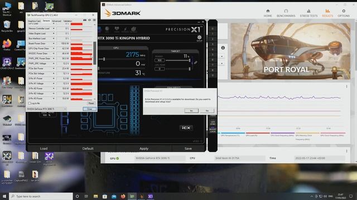This screenshot has width=357, height=200.
Task: Open Video Engine Load sensor dropdown
Action: point(54,33)
